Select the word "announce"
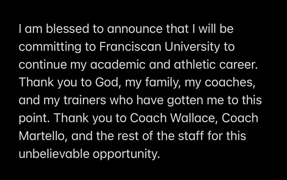Screen dimensions: 287x180 click(x=135, y=29)
